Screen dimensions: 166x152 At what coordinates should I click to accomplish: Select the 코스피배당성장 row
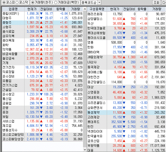tap(42, 139)
